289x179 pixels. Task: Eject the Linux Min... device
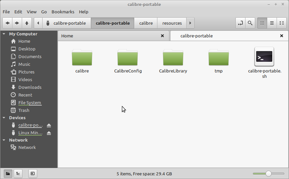click(x=49, y=133)
